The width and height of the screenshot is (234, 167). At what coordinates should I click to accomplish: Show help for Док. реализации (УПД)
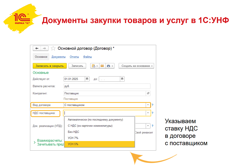152,126
